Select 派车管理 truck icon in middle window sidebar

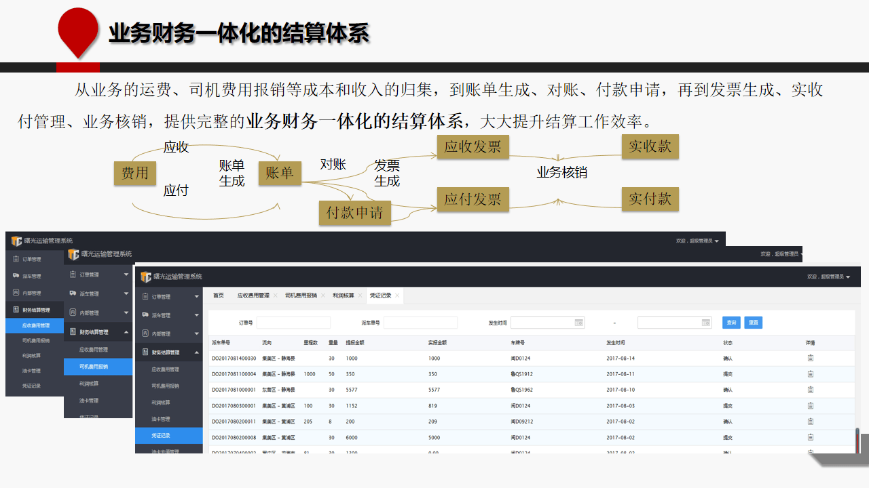(x=73, y=293)
